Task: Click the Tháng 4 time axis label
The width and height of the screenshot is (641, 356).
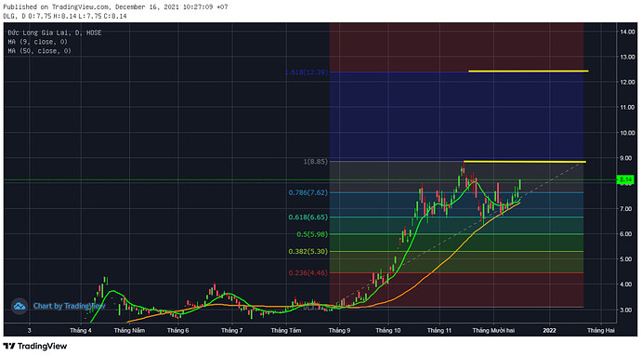Action: (x=81, y=330)
